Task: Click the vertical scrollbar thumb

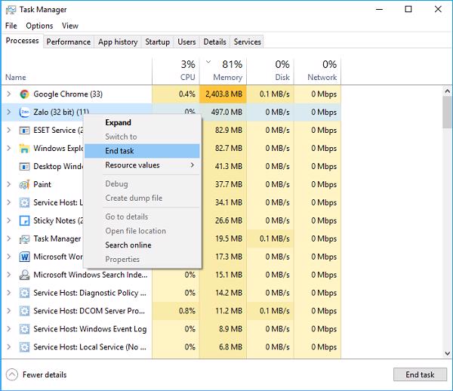Action: tap(448, 112)
